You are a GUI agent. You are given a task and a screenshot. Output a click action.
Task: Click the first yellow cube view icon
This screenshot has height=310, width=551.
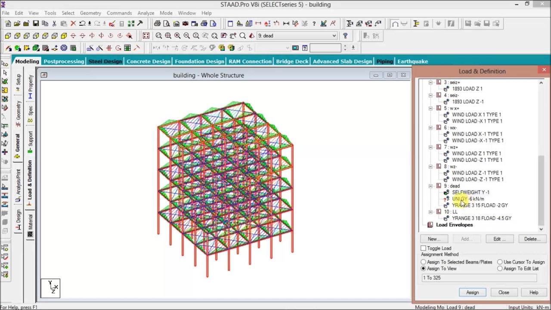[8, 36]
